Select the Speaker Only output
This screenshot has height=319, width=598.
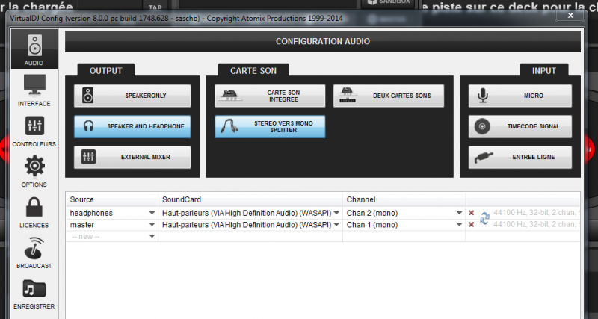coord(132,96)
